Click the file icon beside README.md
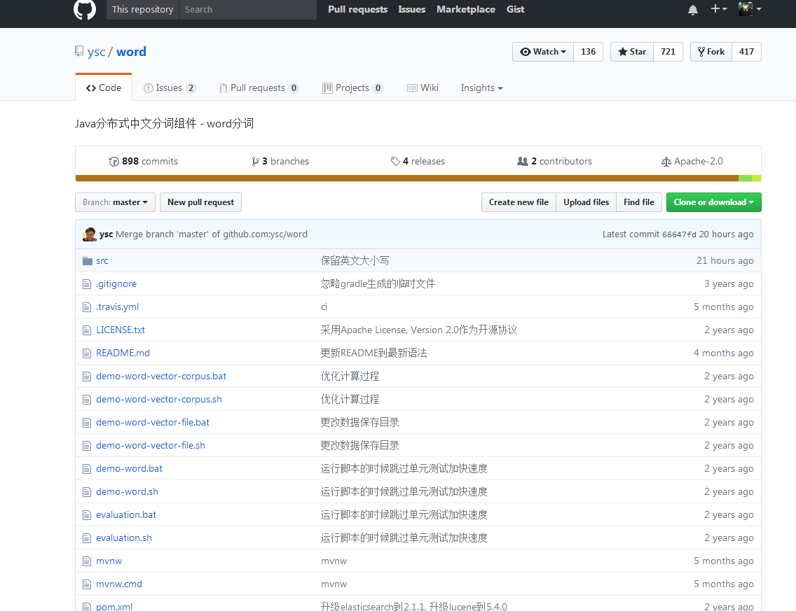Viewport: 796px width, 611px height. click(87, 353)
